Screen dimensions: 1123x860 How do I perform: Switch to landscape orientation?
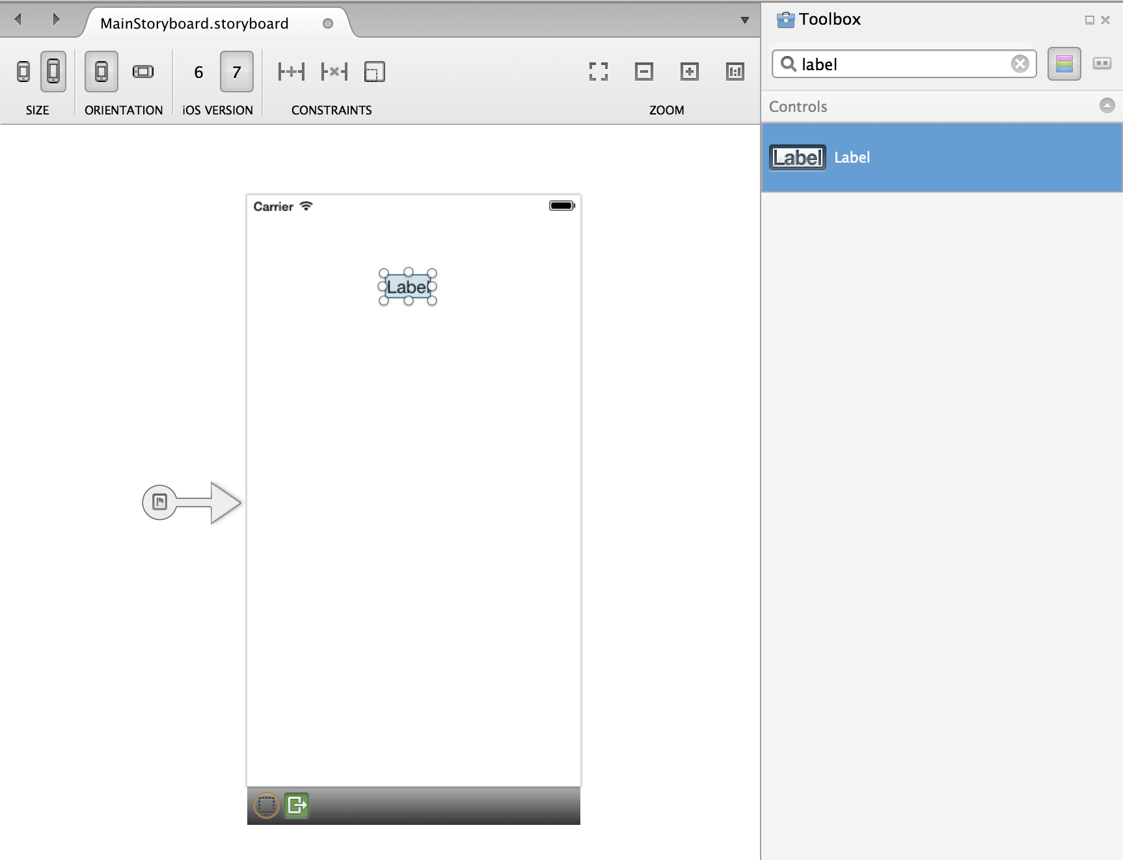click(143, 72)
